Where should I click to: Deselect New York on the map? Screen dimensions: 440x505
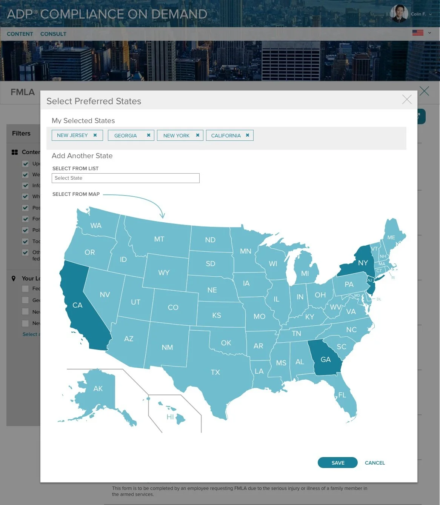click(363, 263)
